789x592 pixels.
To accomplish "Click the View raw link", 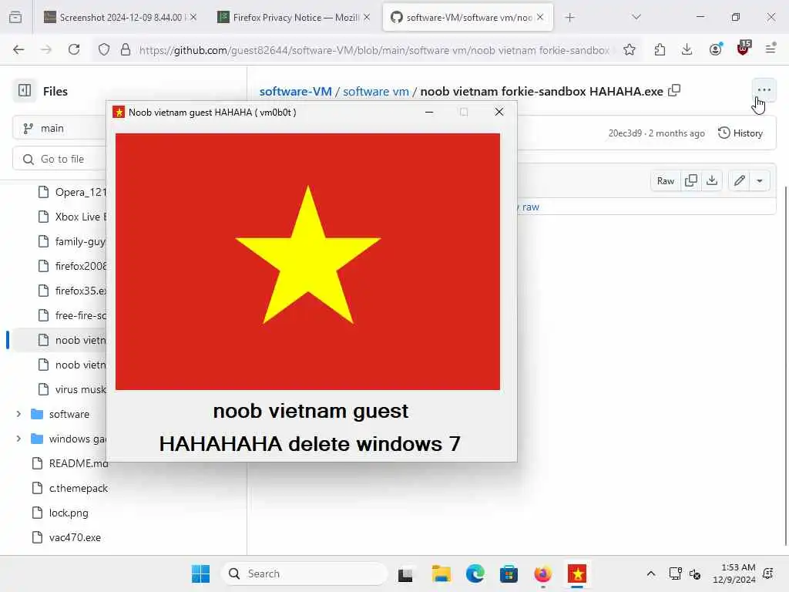I will pyautogui.click(x=530, y=207).
